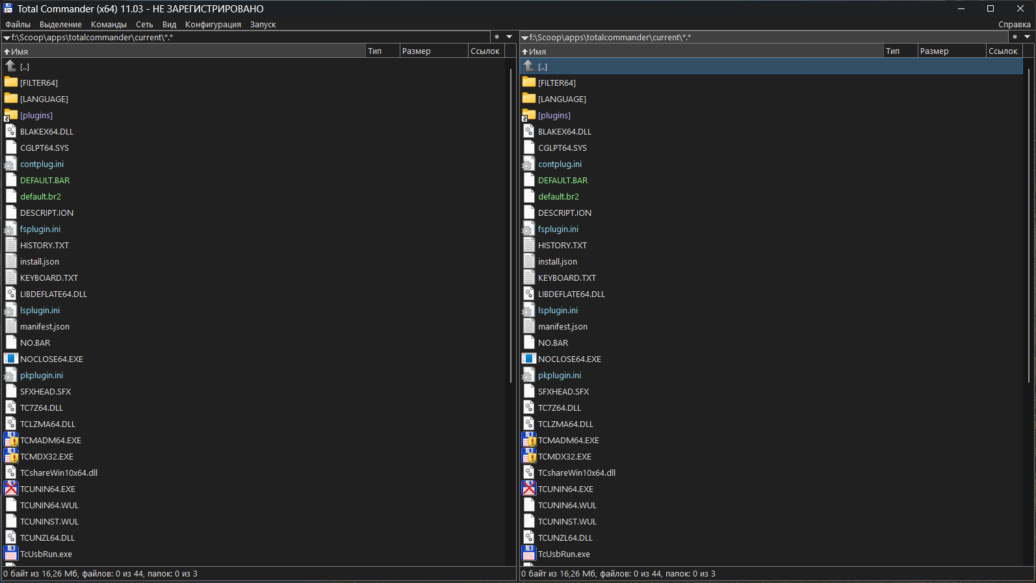Click the TCMADM64.EXE shield icon in right panel
Viewport: 1036px width, 583px height.
[528, 440]
